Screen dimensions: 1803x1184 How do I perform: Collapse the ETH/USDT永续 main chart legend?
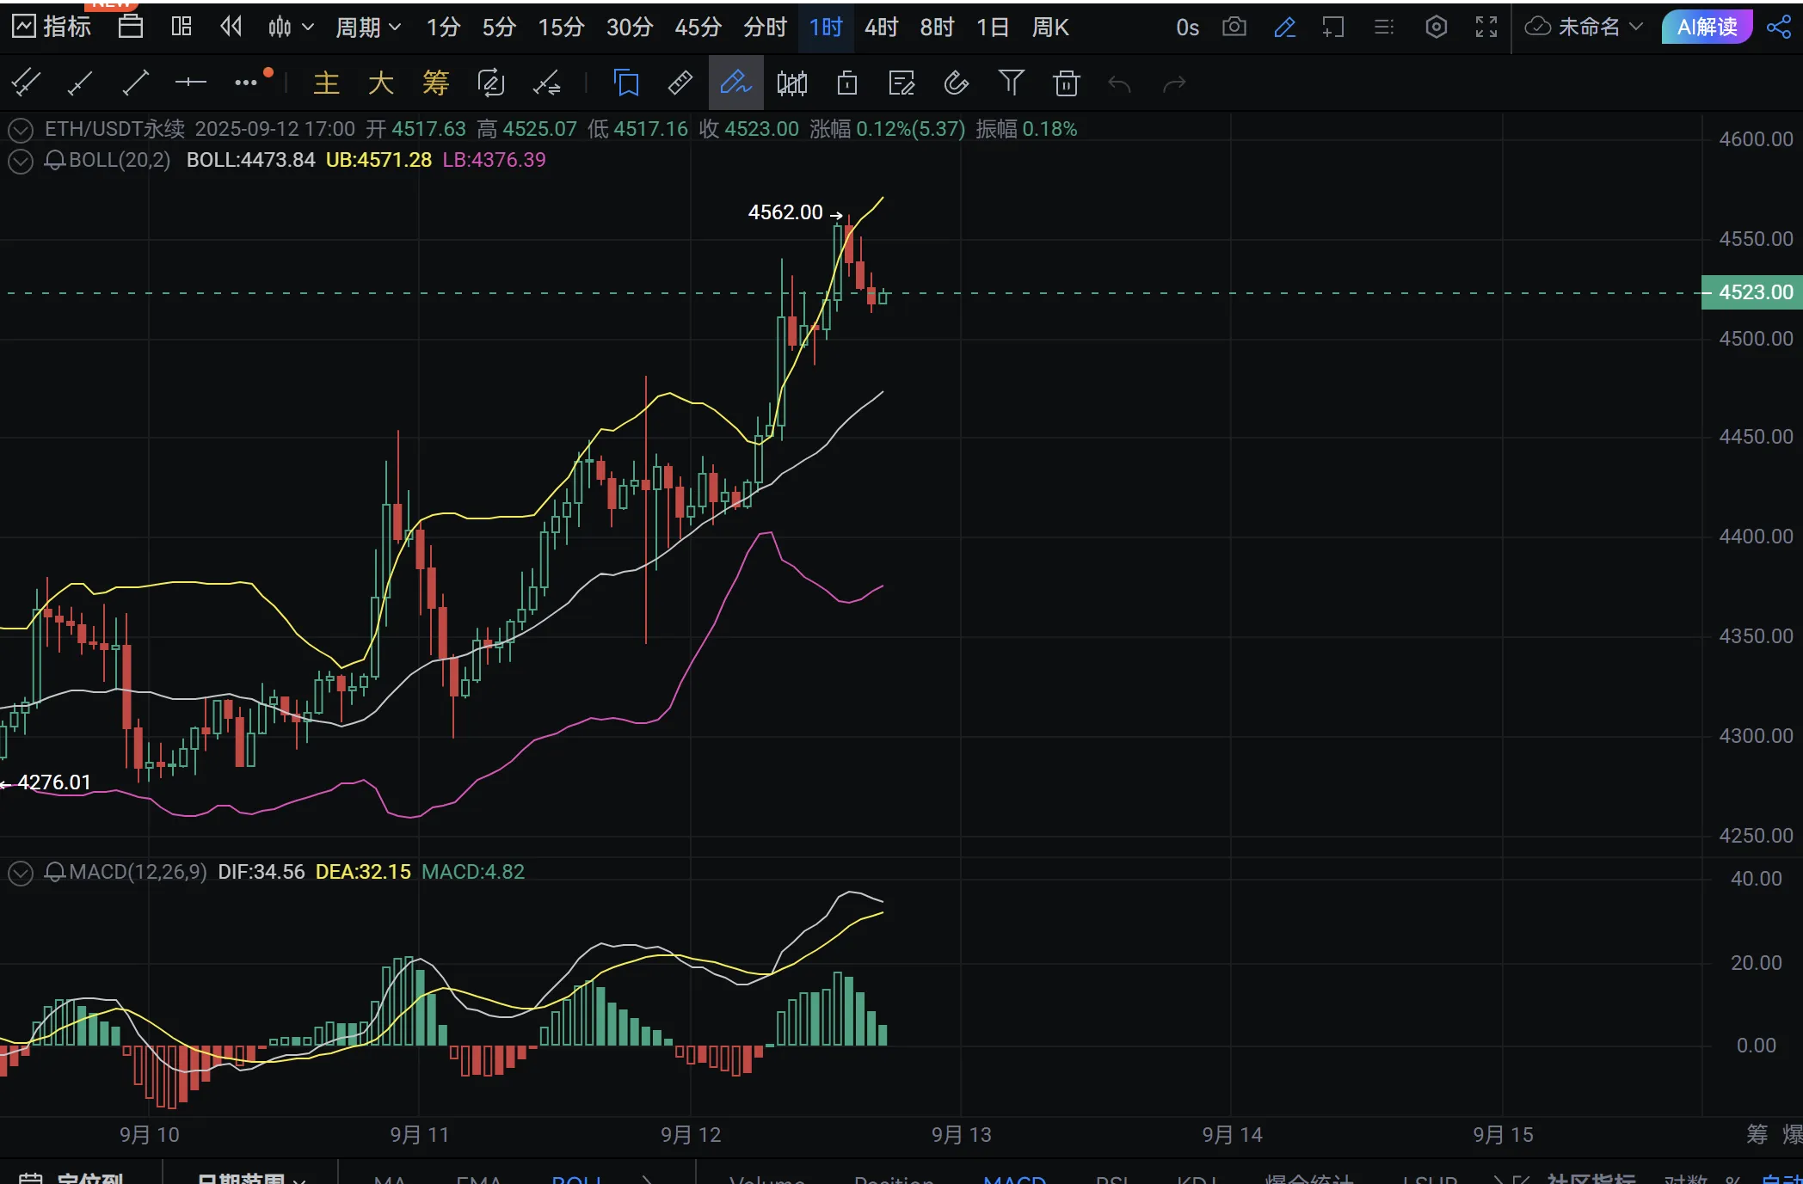click(x=21, y=130)
